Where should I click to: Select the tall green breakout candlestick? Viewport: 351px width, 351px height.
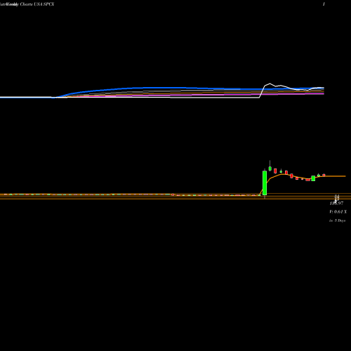pyautogui.click(x=265, y=183)
